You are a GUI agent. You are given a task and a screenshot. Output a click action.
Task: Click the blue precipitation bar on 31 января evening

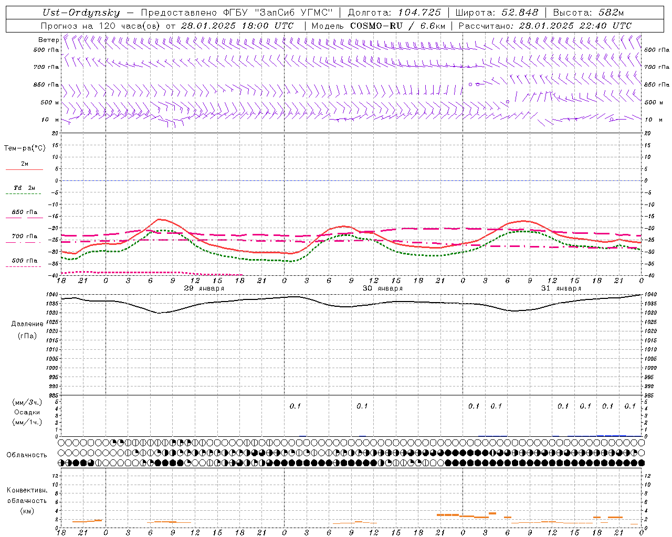click(x=612, y=435)
